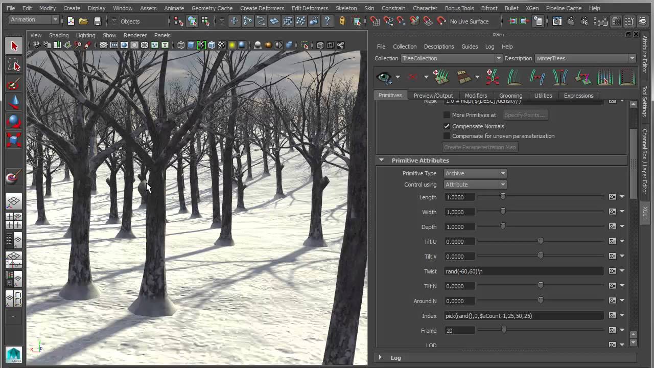Enable More Primitives at checkbox
The image size is (654, 368).
447,115
